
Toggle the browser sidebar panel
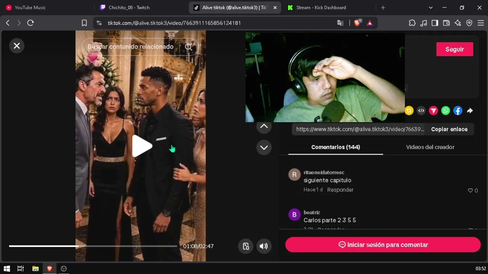click(435, 23)
